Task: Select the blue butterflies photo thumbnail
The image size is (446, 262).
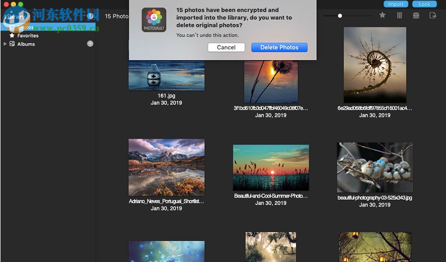Action: (x=166, y=252)
